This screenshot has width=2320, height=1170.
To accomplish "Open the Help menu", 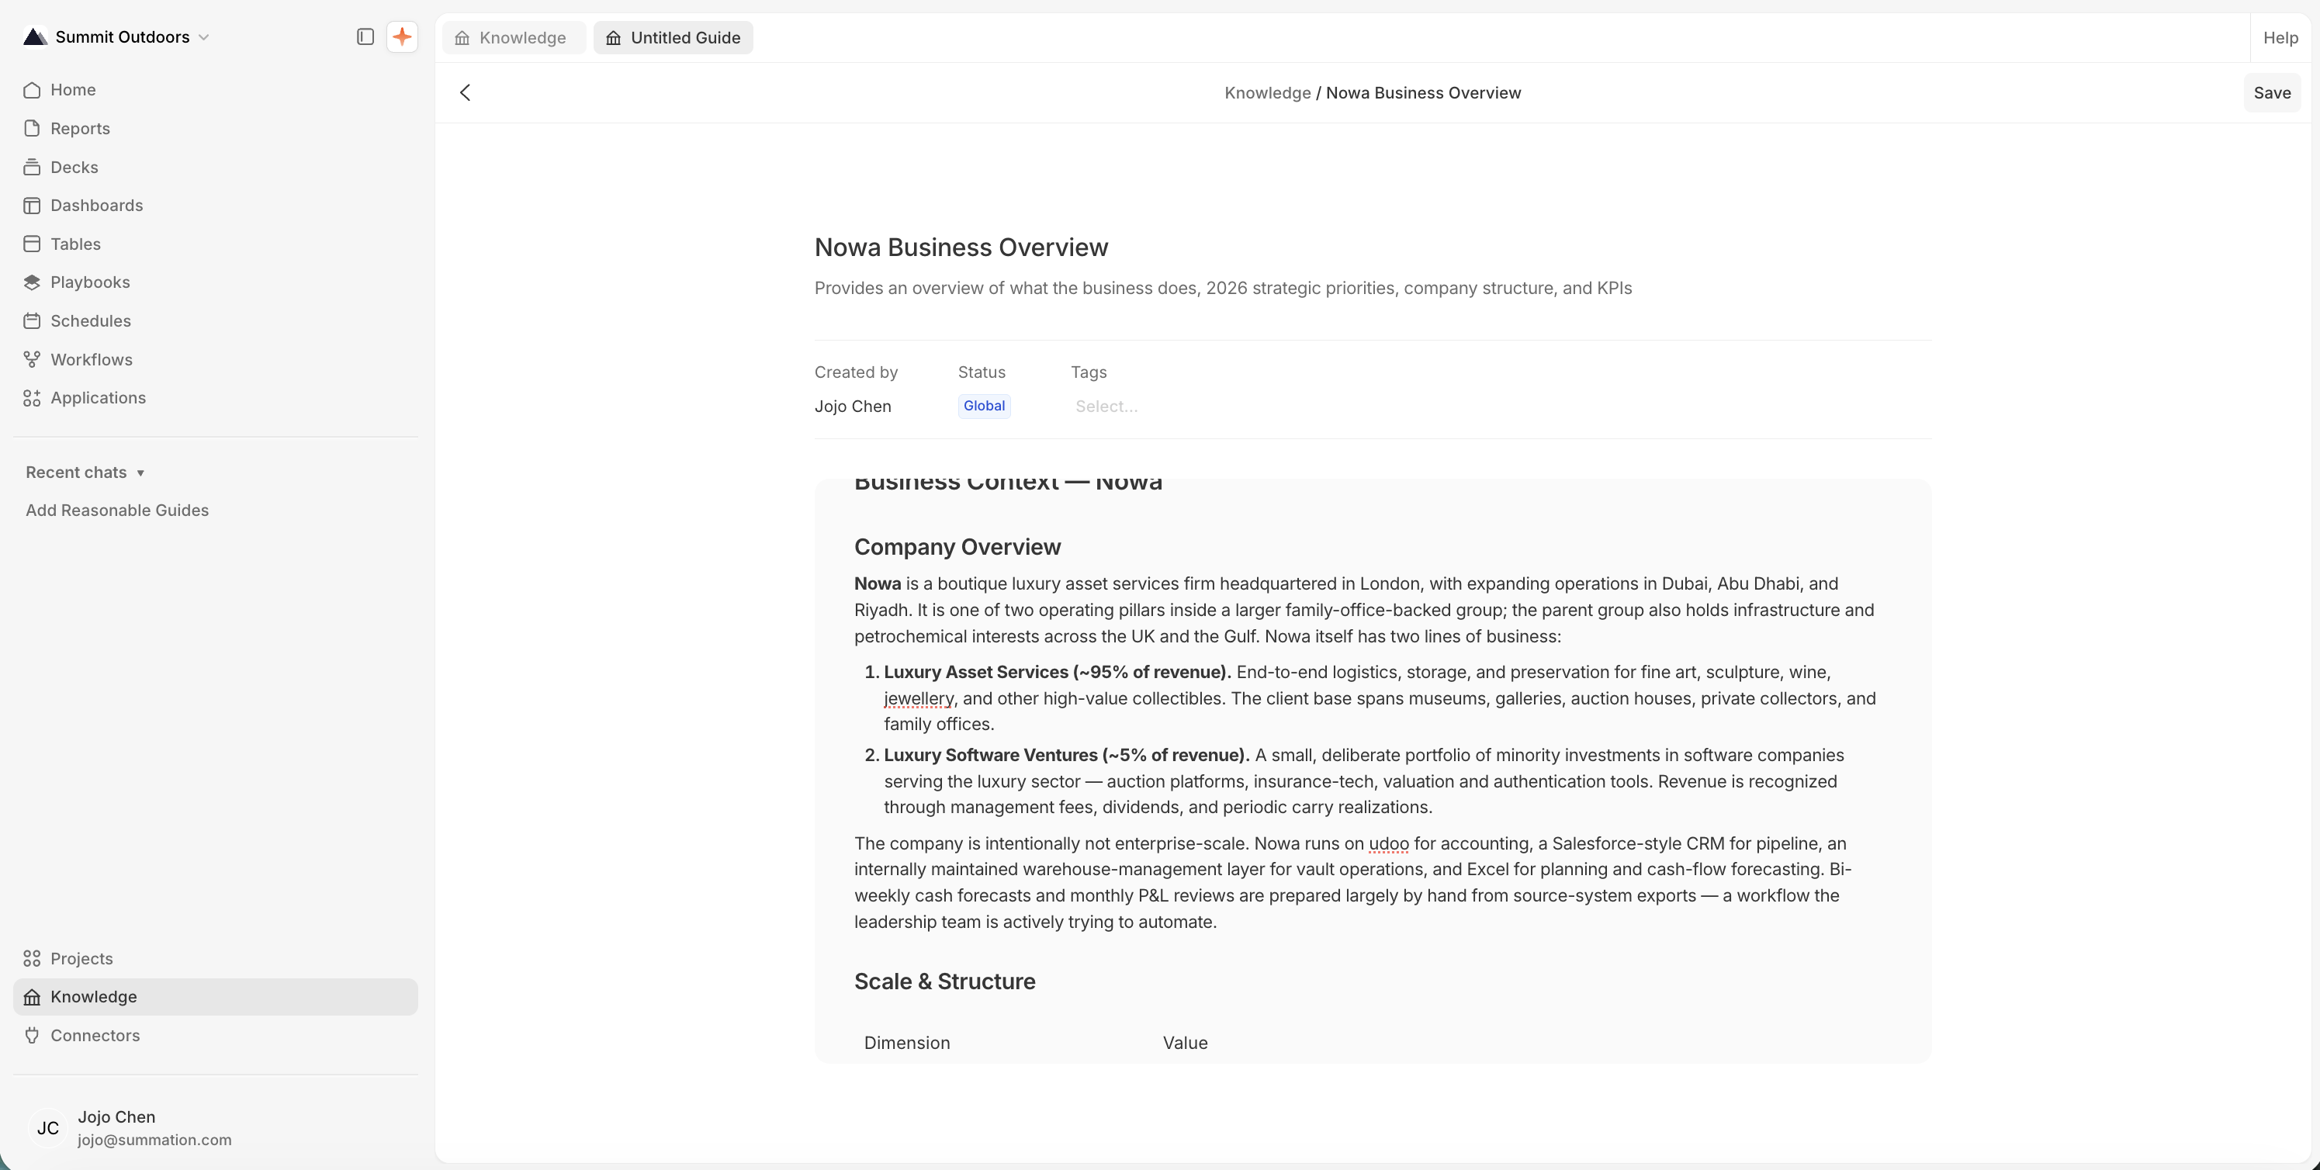I will pos(2280,38).
